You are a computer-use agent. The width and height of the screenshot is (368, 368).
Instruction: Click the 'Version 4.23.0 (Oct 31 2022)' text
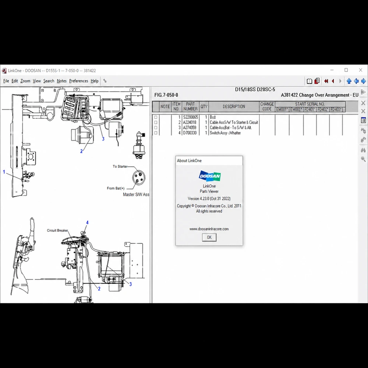coord(209,199)
